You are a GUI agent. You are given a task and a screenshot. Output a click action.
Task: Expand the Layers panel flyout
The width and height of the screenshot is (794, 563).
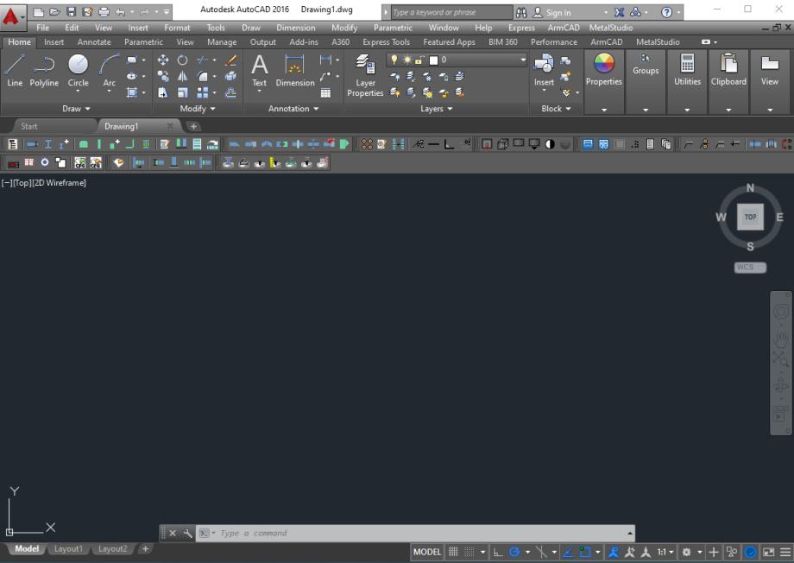437,109
